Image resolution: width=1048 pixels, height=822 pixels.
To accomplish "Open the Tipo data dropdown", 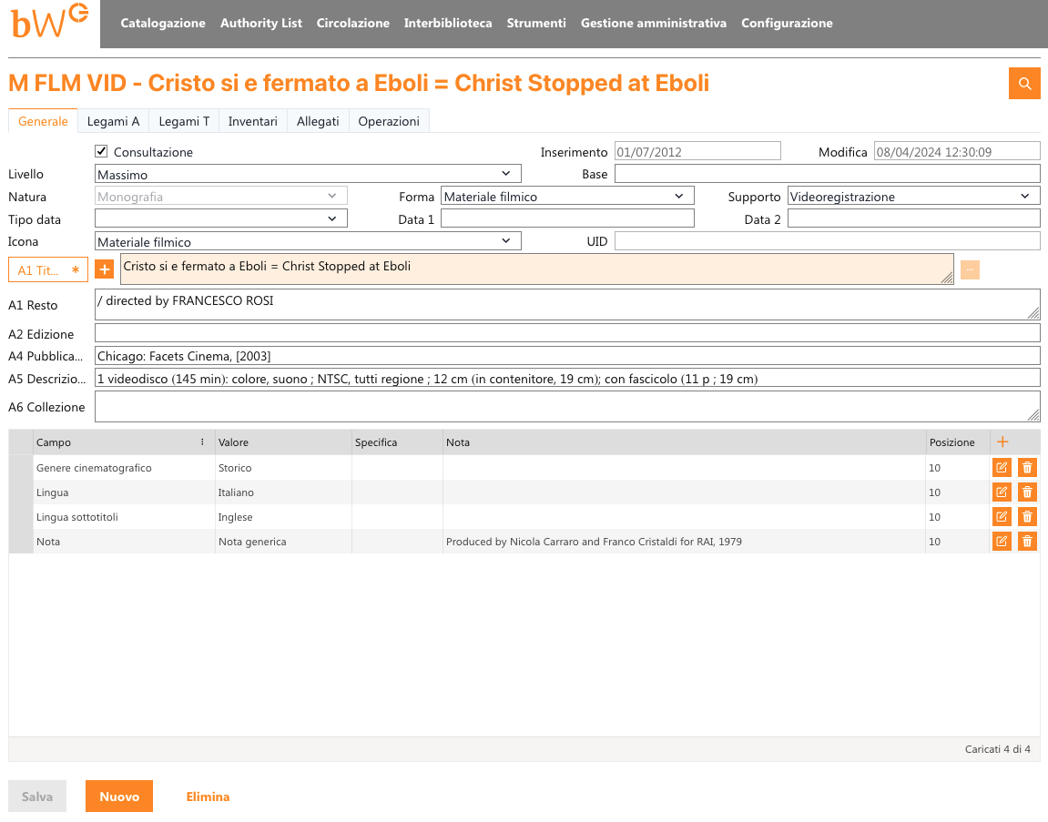I will (220, 218).
